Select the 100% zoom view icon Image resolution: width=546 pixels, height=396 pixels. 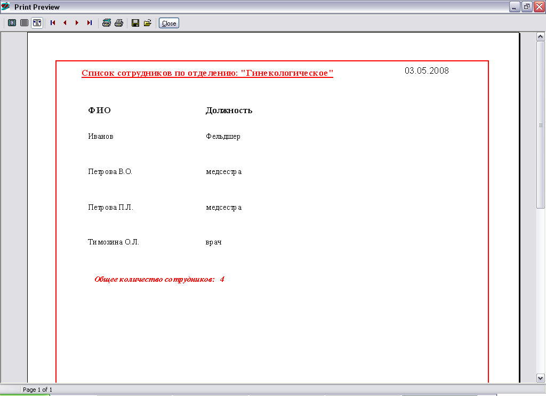point(24,23)
